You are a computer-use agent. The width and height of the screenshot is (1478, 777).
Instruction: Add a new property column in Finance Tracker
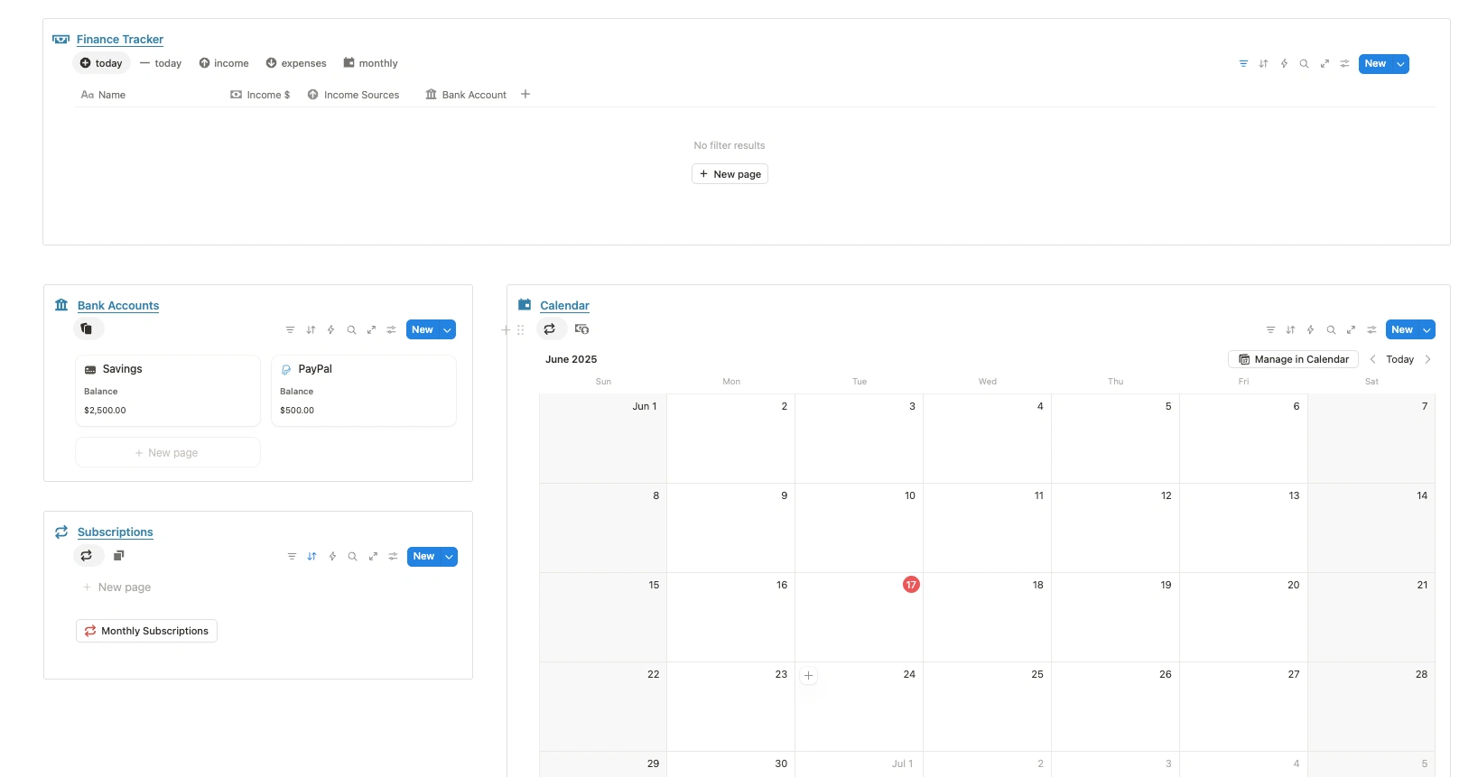(525, 94)
